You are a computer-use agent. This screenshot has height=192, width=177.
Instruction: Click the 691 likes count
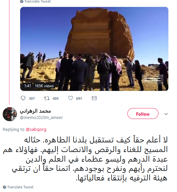pos(79,98)
